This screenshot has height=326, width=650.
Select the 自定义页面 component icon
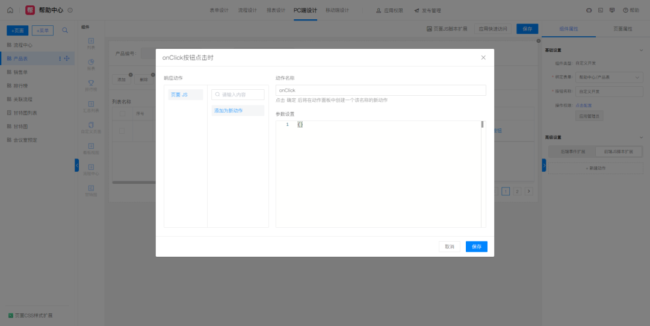[x=91, y=125]
